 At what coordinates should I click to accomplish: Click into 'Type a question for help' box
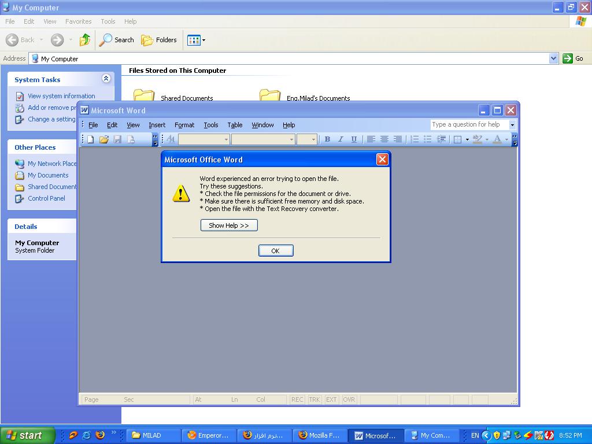point(469,125)
